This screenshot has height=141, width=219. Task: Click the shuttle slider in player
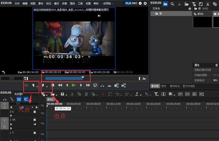pos(12,78)
